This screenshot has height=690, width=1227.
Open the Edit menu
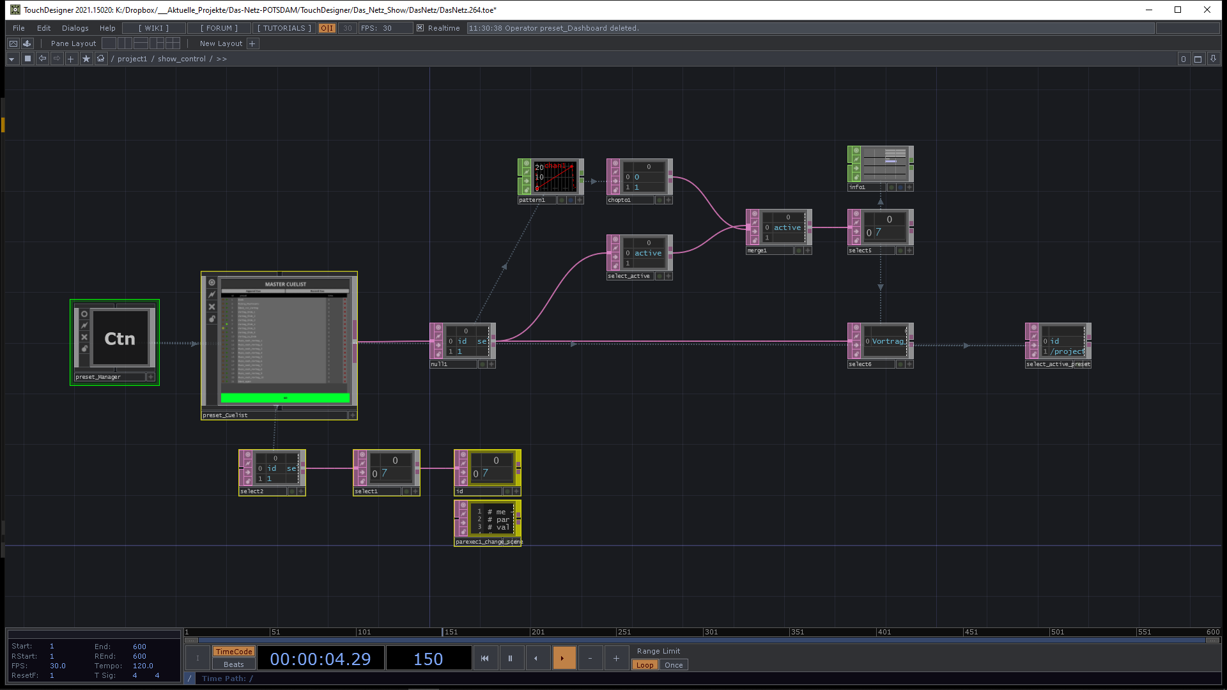point(43,28)
